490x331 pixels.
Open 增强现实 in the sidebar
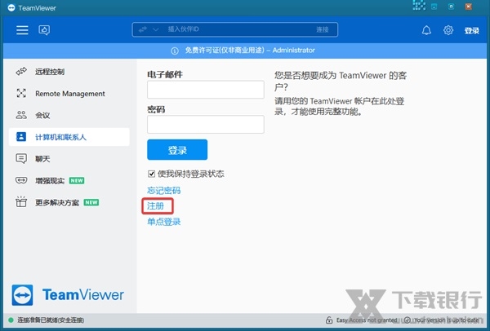pos(69,181)
